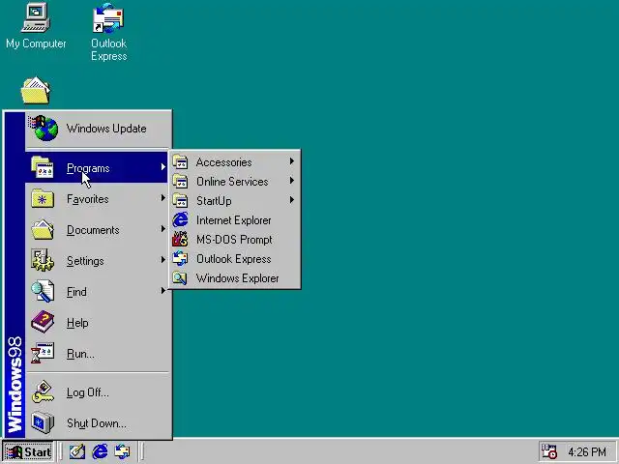Click the Log Off key icon

click(43, 391)
